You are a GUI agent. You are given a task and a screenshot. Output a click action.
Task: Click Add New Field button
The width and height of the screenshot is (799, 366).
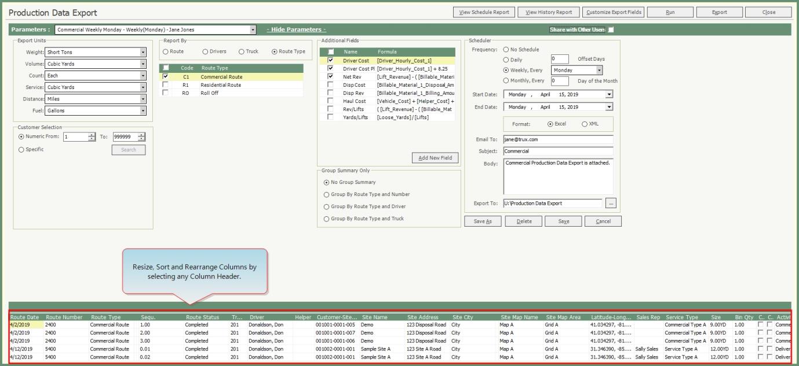coord(435,158)
